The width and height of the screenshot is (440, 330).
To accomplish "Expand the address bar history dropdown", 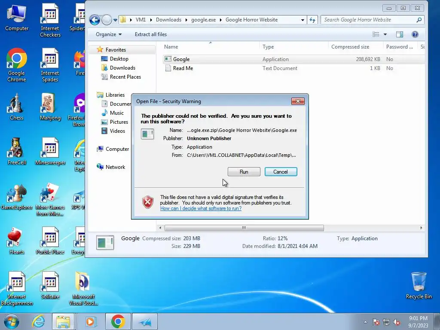I will tap(302, 20).
